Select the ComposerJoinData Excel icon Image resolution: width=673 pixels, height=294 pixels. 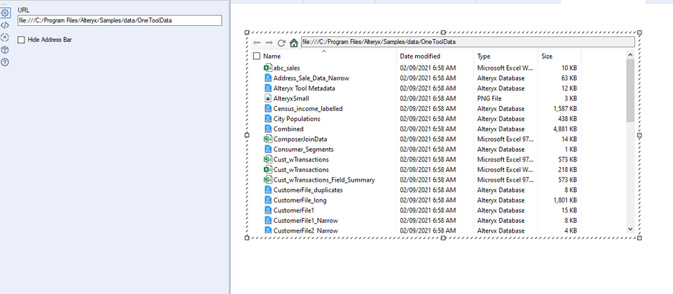pos(267,139)
